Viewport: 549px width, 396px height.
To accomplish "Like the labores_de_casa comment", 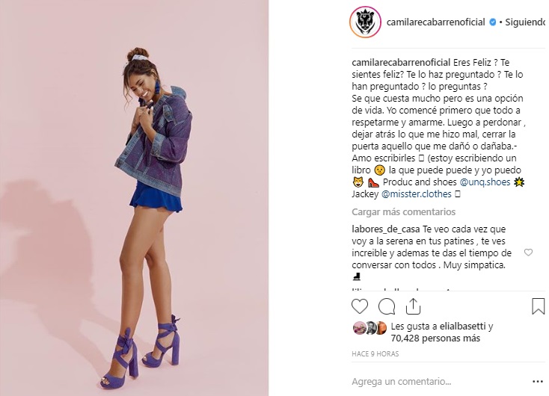I will [x=528, y=253].
